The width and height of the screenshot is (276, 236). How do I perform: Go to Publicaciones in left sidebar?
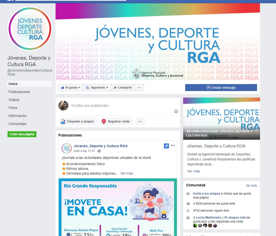pos(19,92)
